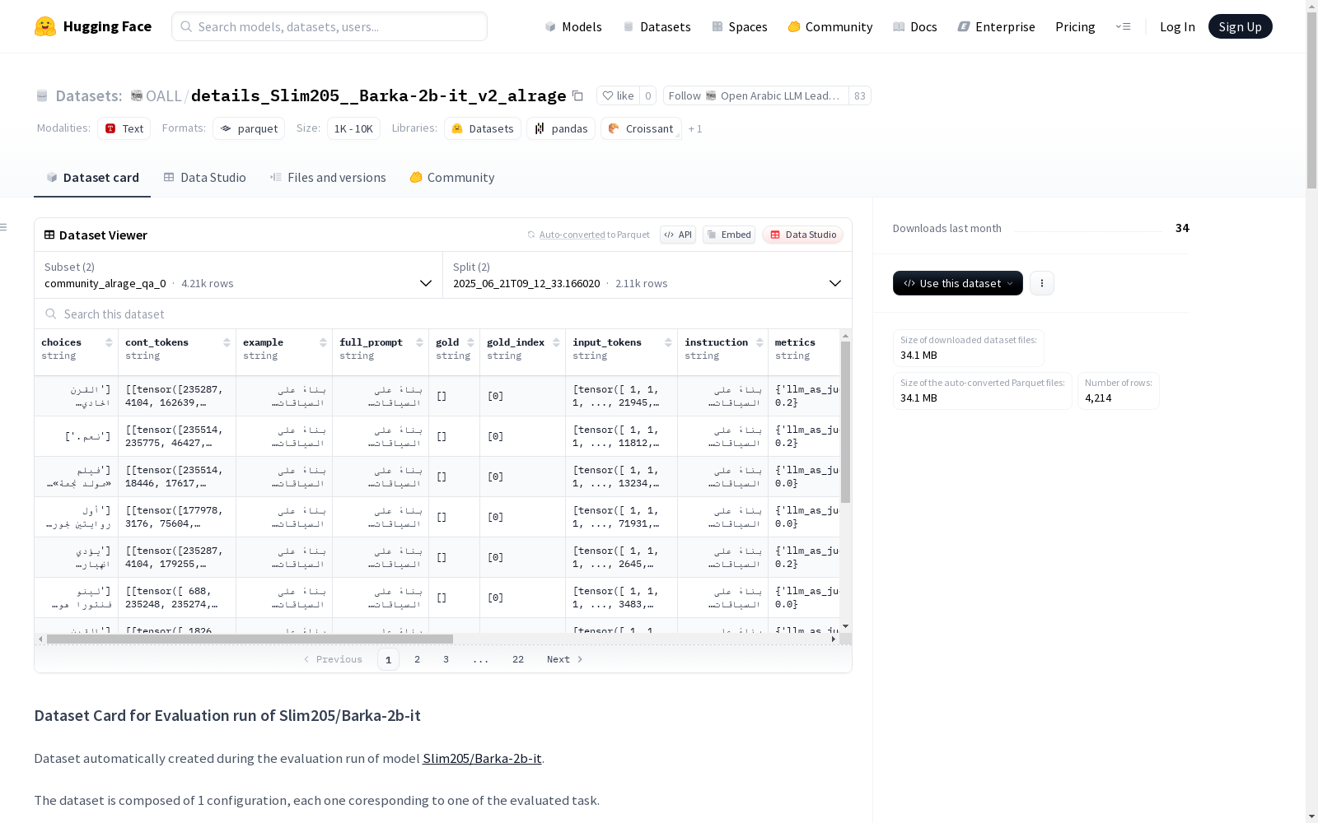This screenshot has height=823, width=1318.
Task: Sort the example column
Action: pos(323,342)
